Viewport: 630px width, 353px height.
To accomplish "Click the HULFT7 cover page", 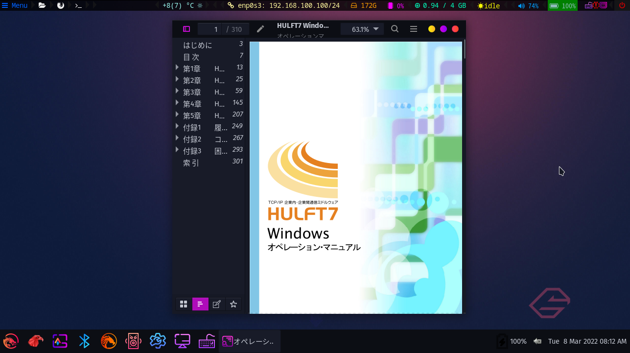I will tap(356, 177).
